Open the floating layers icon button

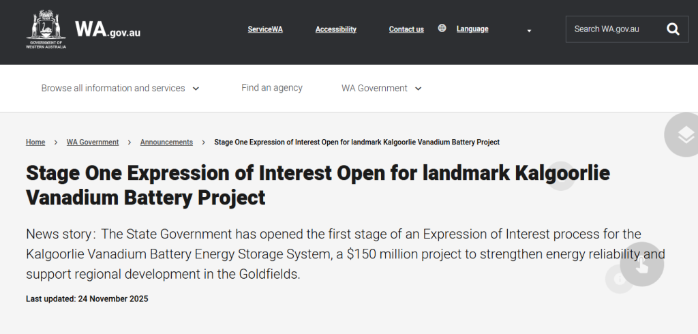684,135
